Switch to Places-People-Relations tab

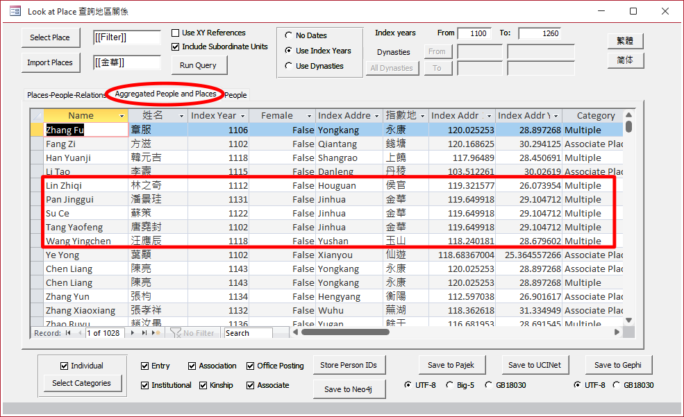pyautogui.click(x=67, y=95)
